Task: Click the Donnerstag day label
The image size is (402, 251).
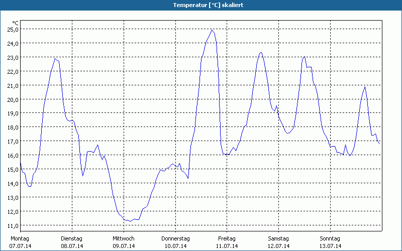Action: [175, 239]
